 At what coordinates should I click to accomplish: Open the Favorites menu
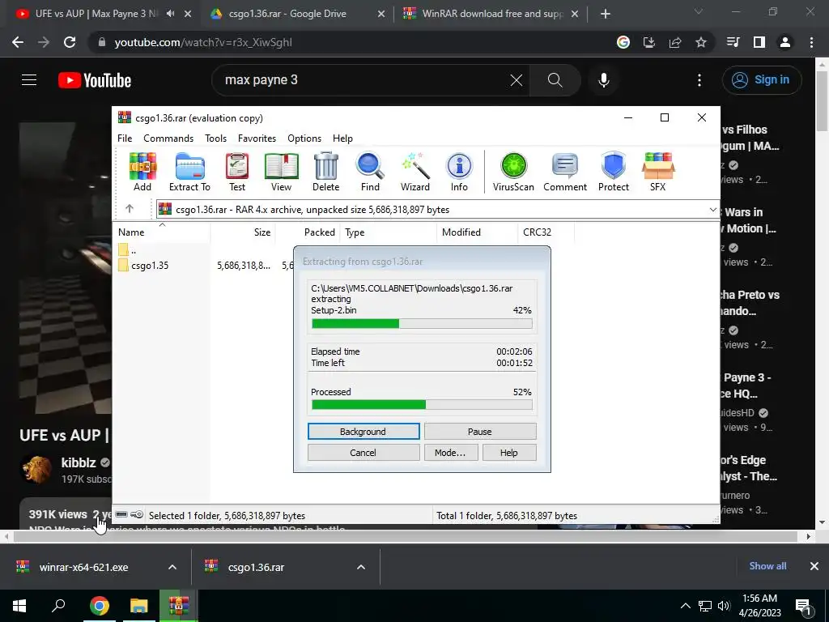pyautogui.click(x=257, y=138)
